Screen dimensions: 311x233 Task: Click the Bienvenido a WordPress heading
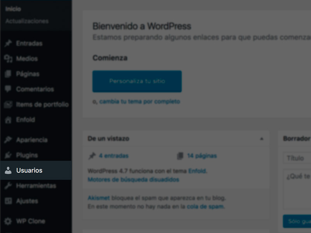tap(142, 26)
